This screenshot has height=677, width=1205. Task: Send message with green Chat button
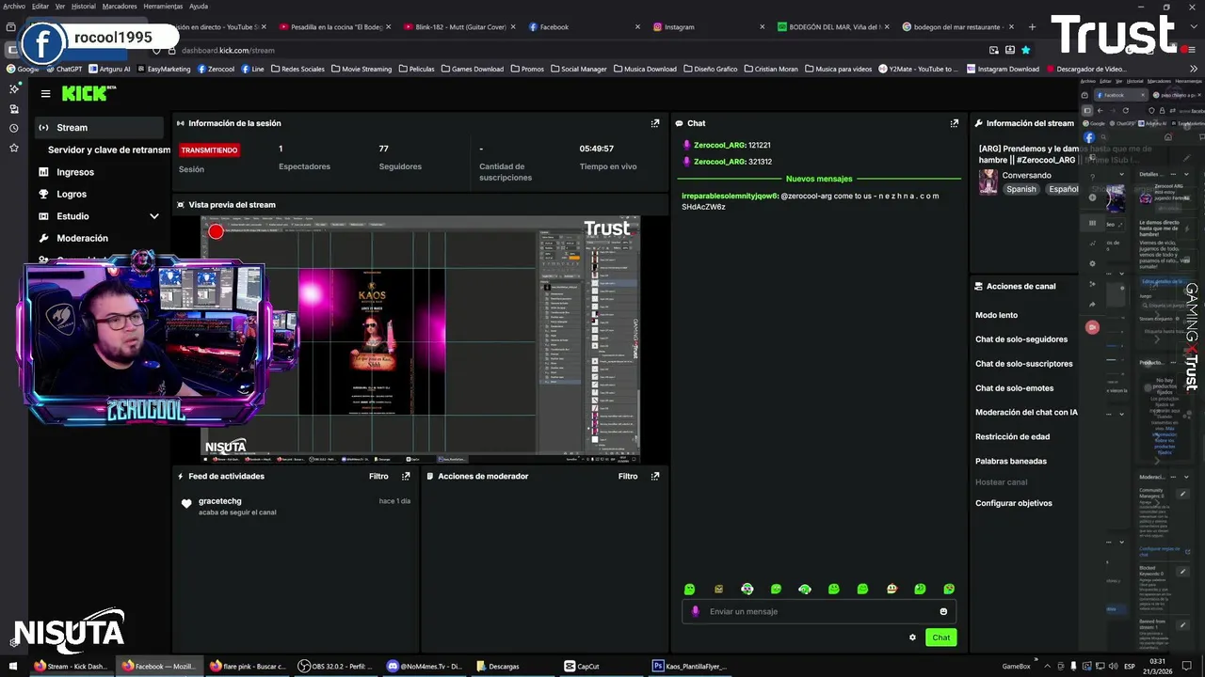941,638
